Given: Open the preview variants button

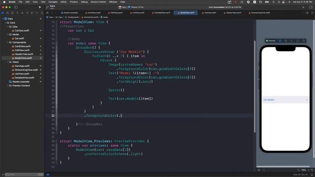Looking at the screenshot, I should pyautogui.click(x=292, y=41).
